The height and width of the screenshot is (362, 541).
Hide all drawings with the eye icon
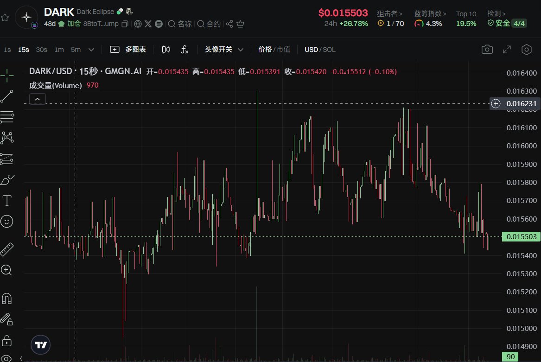7,358
